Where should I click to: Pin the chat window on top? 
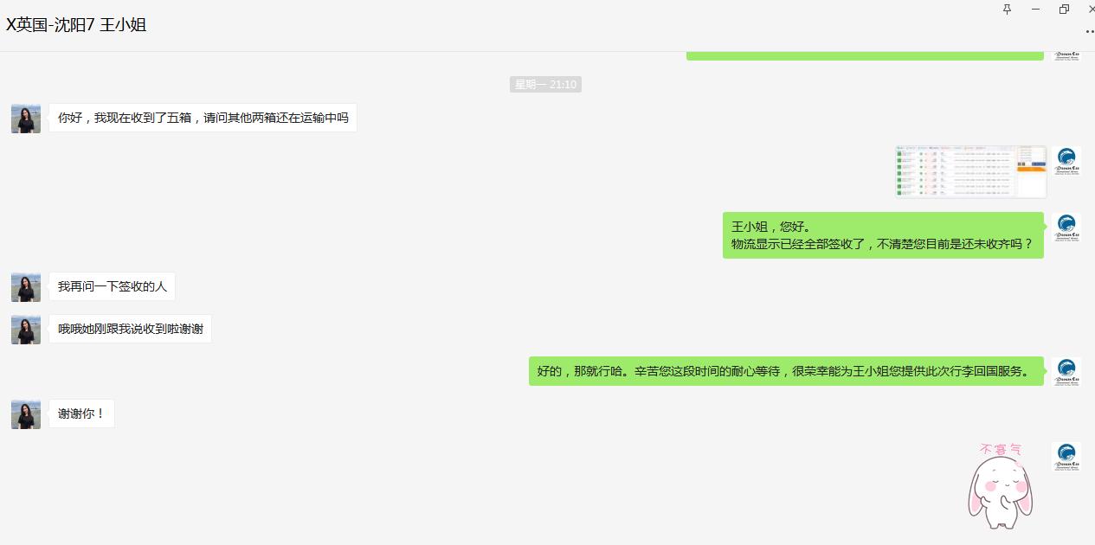[x=1007, y=10]
